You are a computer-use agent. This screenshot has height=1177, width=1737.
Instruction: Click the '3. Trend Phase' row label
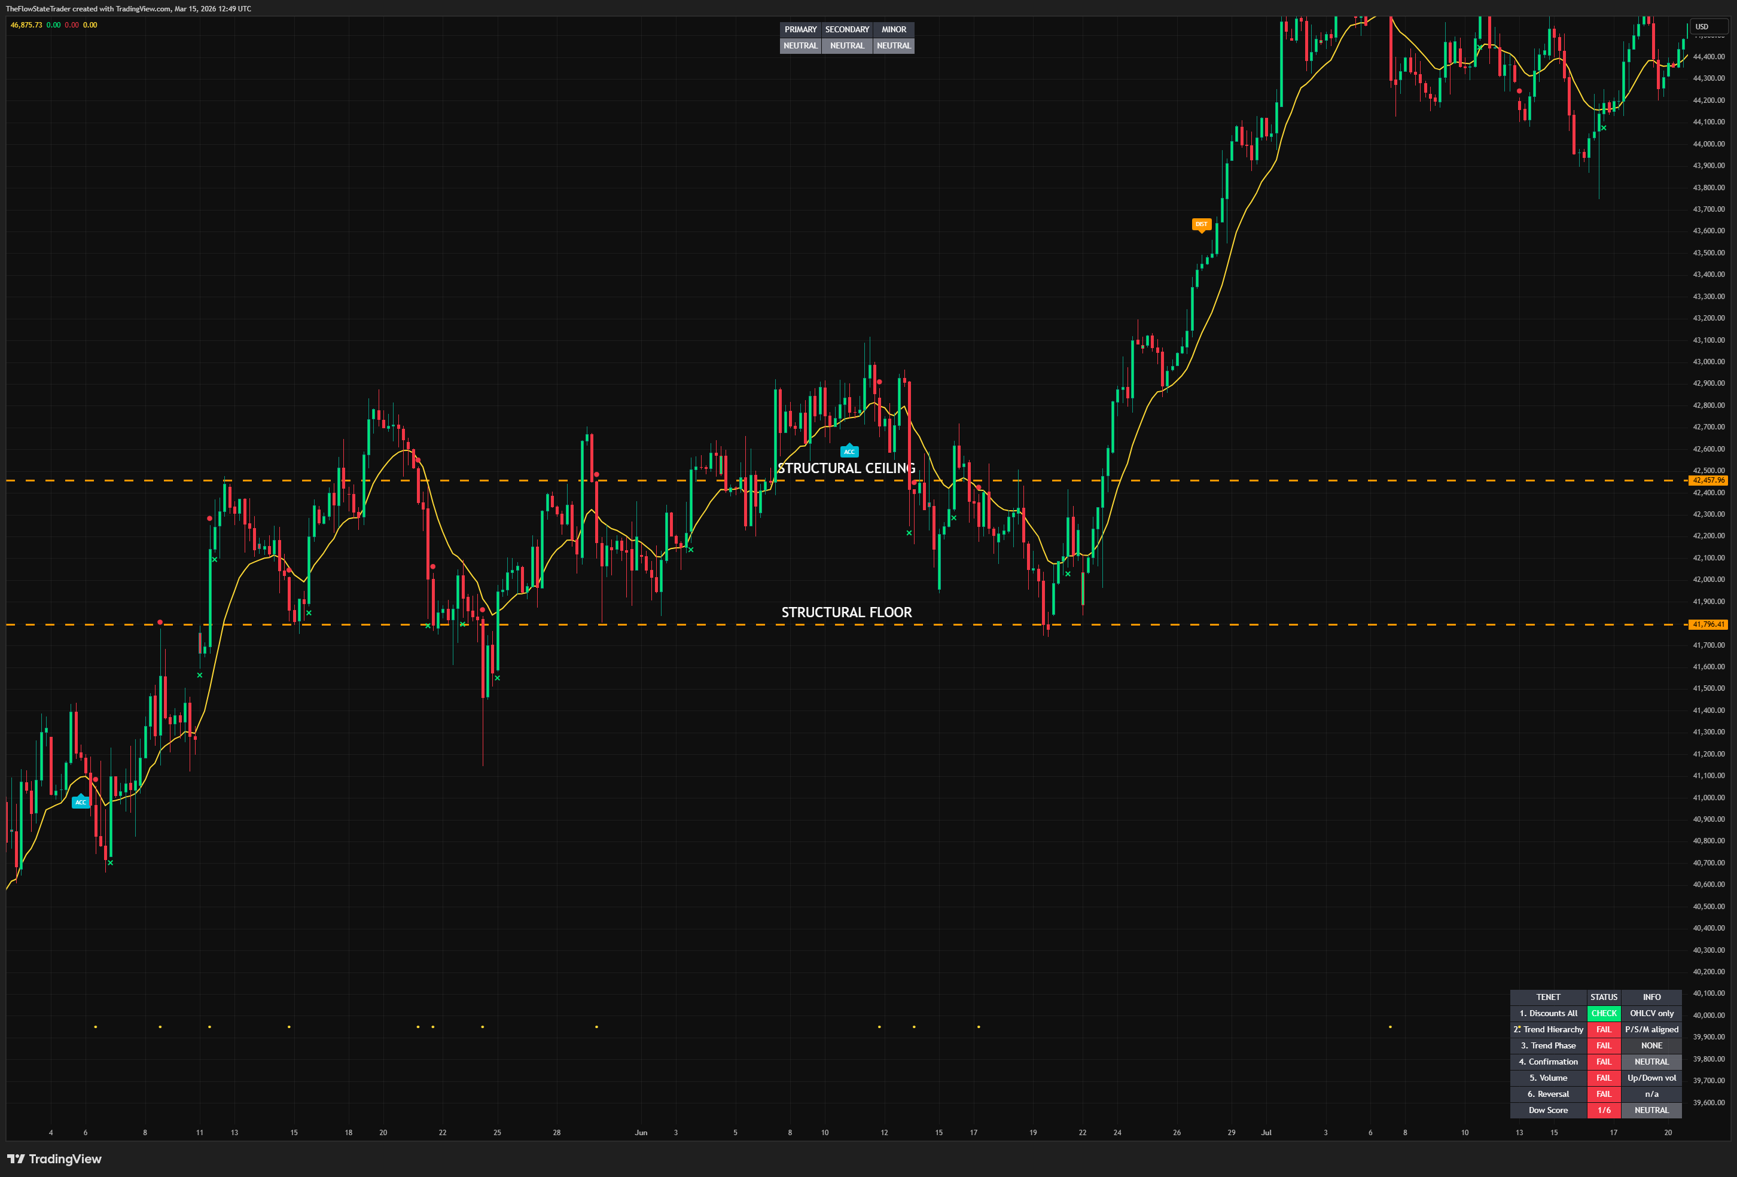pos(1548,1046)
